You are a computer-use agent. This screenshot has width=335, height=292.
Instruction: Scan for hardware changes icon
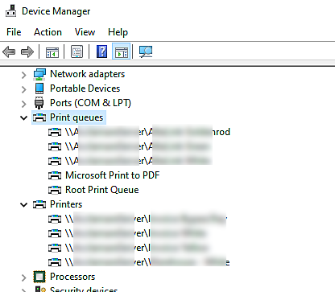coord(146,51)
